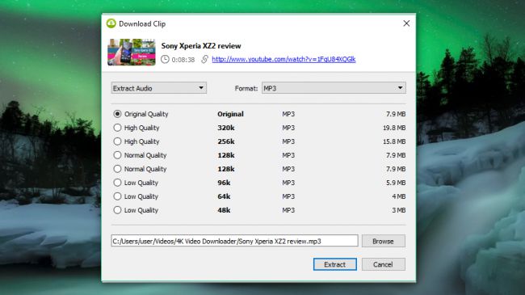The image size is (525, 295).
Task: Select Low Quality 64k option
Action: (x=117, y=196)
